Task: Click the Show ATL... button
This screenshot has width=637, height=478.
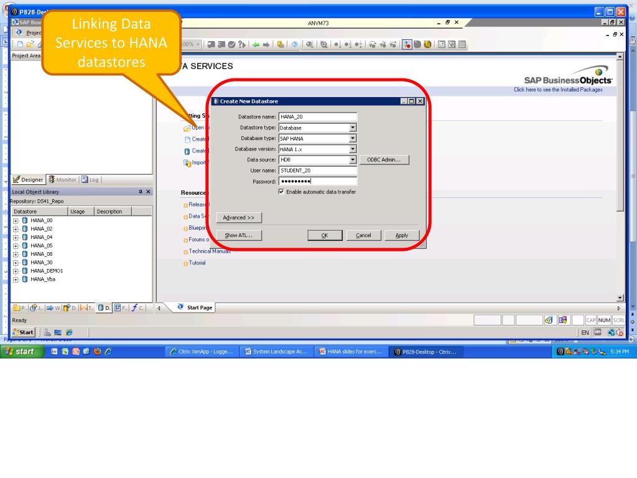Action: coord(239,235)
